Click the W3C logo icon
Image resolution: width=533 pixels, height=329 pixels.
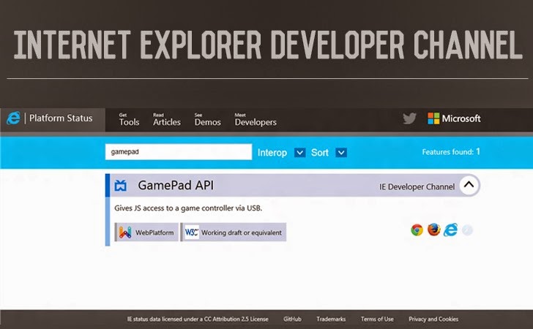pyautogui.click(x=192, y=232)
